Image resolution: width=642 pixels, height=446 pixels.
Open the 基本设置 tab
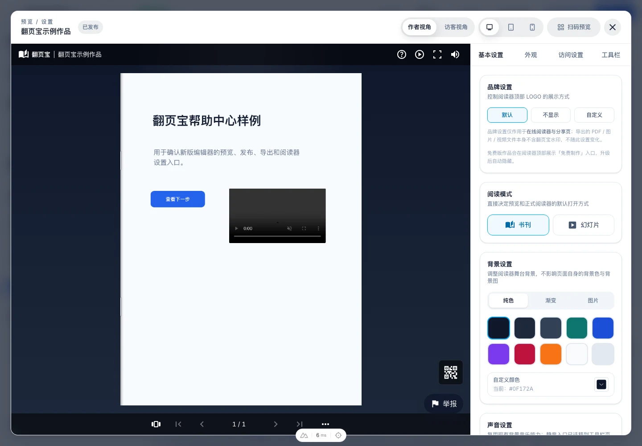coord(491,55)
